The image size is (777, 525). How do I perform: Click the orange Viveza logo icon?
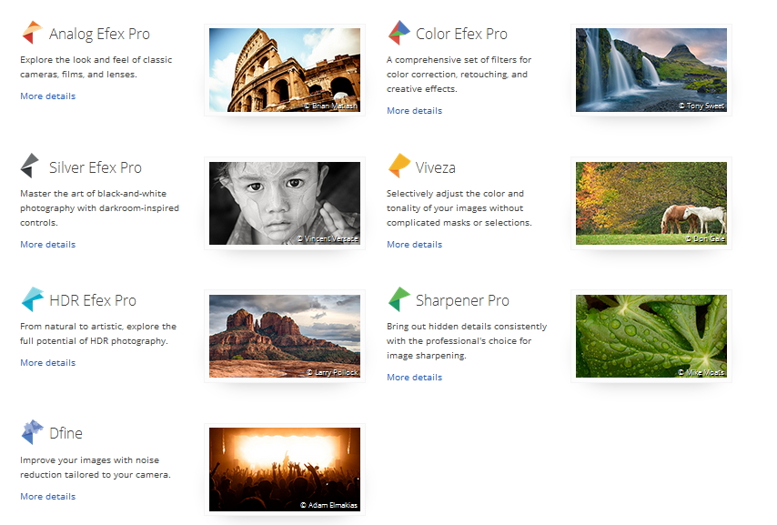[x=399, y=167]
